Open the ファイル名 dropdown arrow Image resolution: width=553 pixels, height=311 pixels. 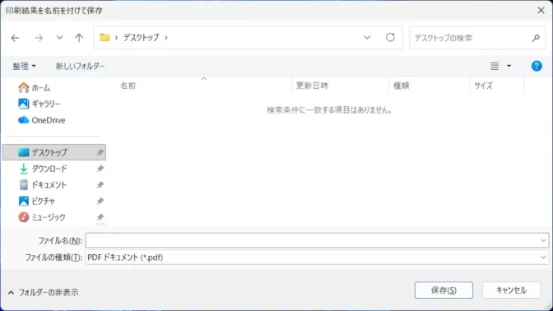[x=543, y=240]
